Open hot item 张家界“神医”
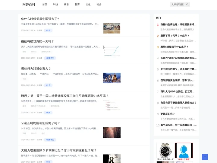 [x=178, y=58]
